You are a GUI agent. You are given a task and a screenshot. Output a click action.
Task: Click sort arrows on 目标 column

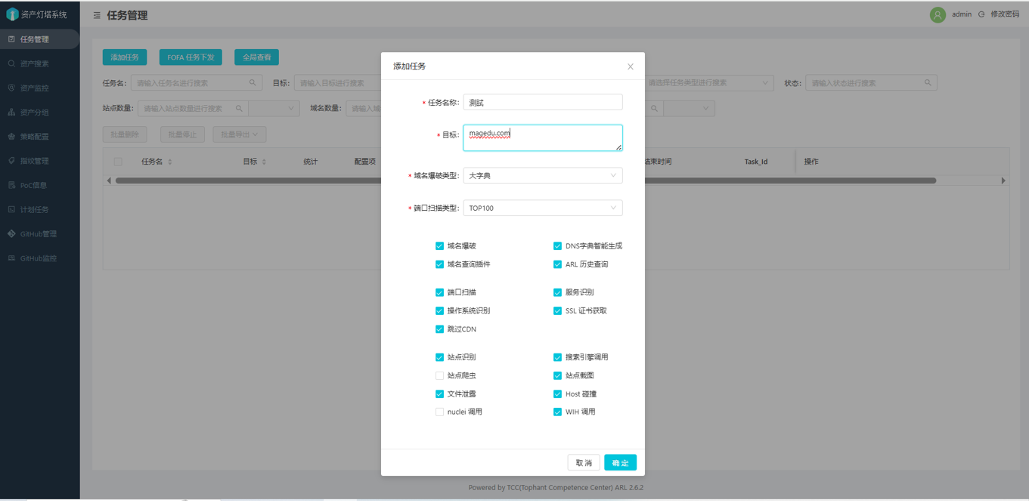point(264,162)
